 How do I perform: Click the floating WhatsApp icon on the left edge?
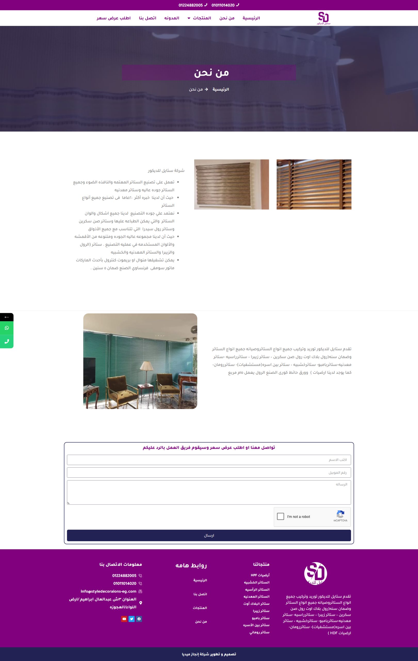click(x=7, y=328)
